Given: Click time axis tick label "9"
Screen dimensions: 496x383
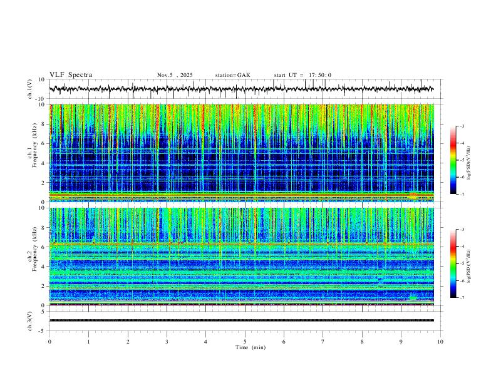Looking at the screenshot, I should [x=401, y=342].
